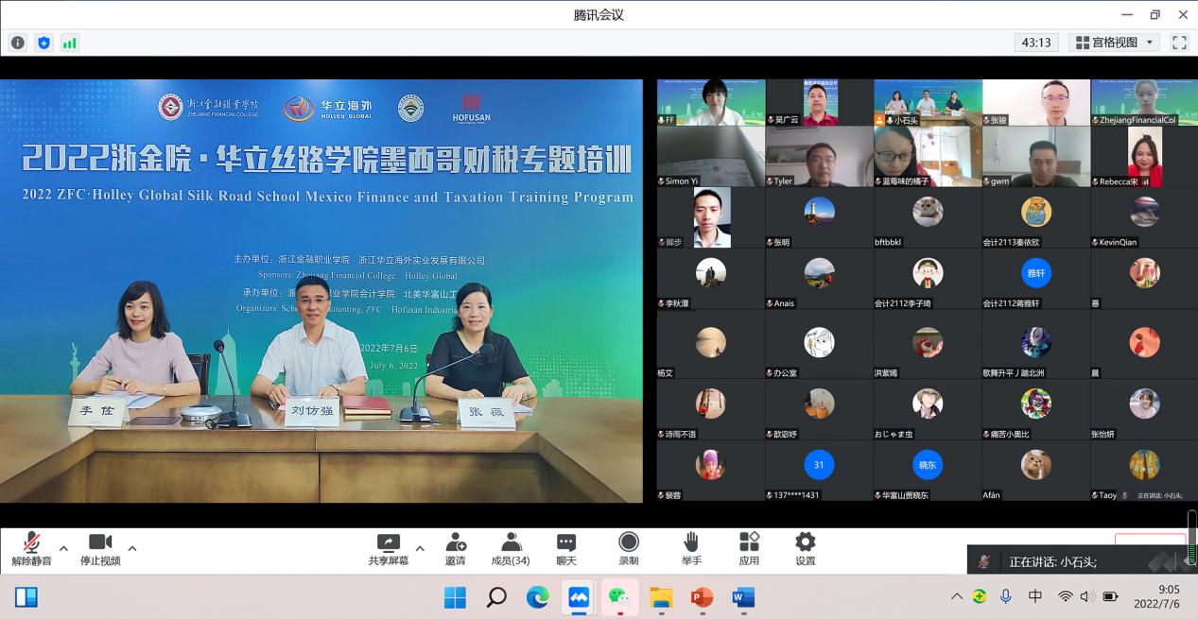Open WeChat from the Windows taskbar
The height and width of the screenshot is (619, 1198).
coord(618,597)
